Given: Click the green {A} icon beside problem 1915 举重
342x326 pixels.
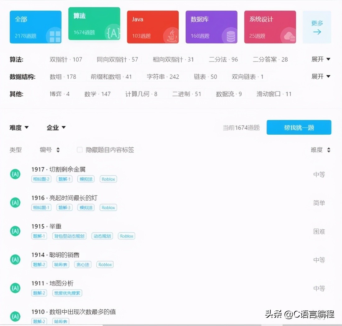Looking at the screenshot, I should click(15, 231).
